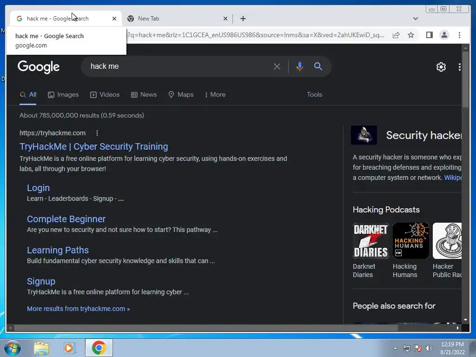
Task: Open Windows Explorer from the taskbar
Action: pos(41,348)
